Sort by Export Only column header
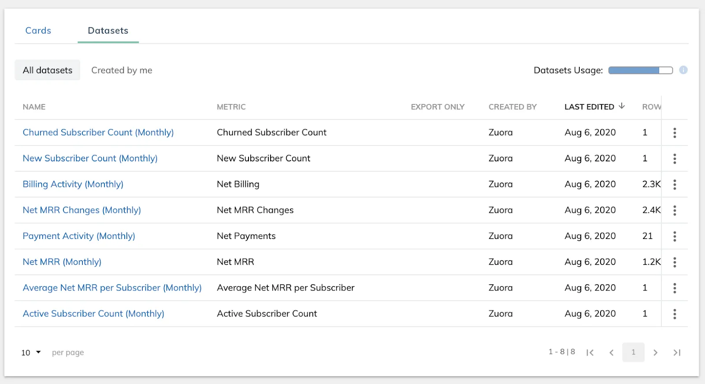Image resolution: width=705 pixels, height=384 pixels. 438,107
